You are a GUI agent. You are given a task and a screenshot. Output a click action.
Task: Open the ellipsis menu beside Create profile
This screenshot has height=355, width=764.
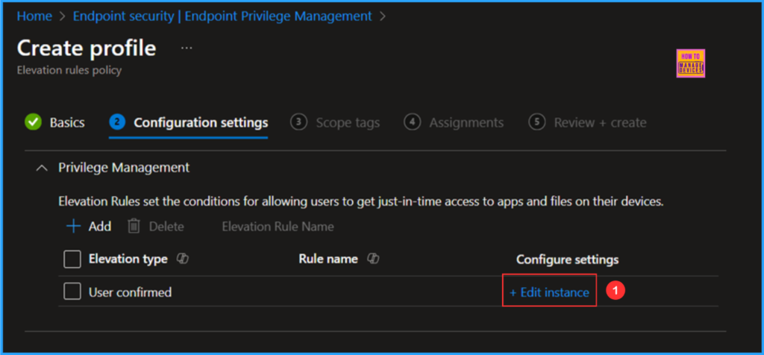[187, 48]
